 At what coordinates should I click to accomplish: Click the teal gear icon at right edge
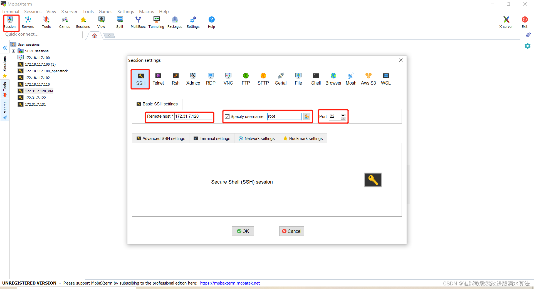tap(528, 46)
